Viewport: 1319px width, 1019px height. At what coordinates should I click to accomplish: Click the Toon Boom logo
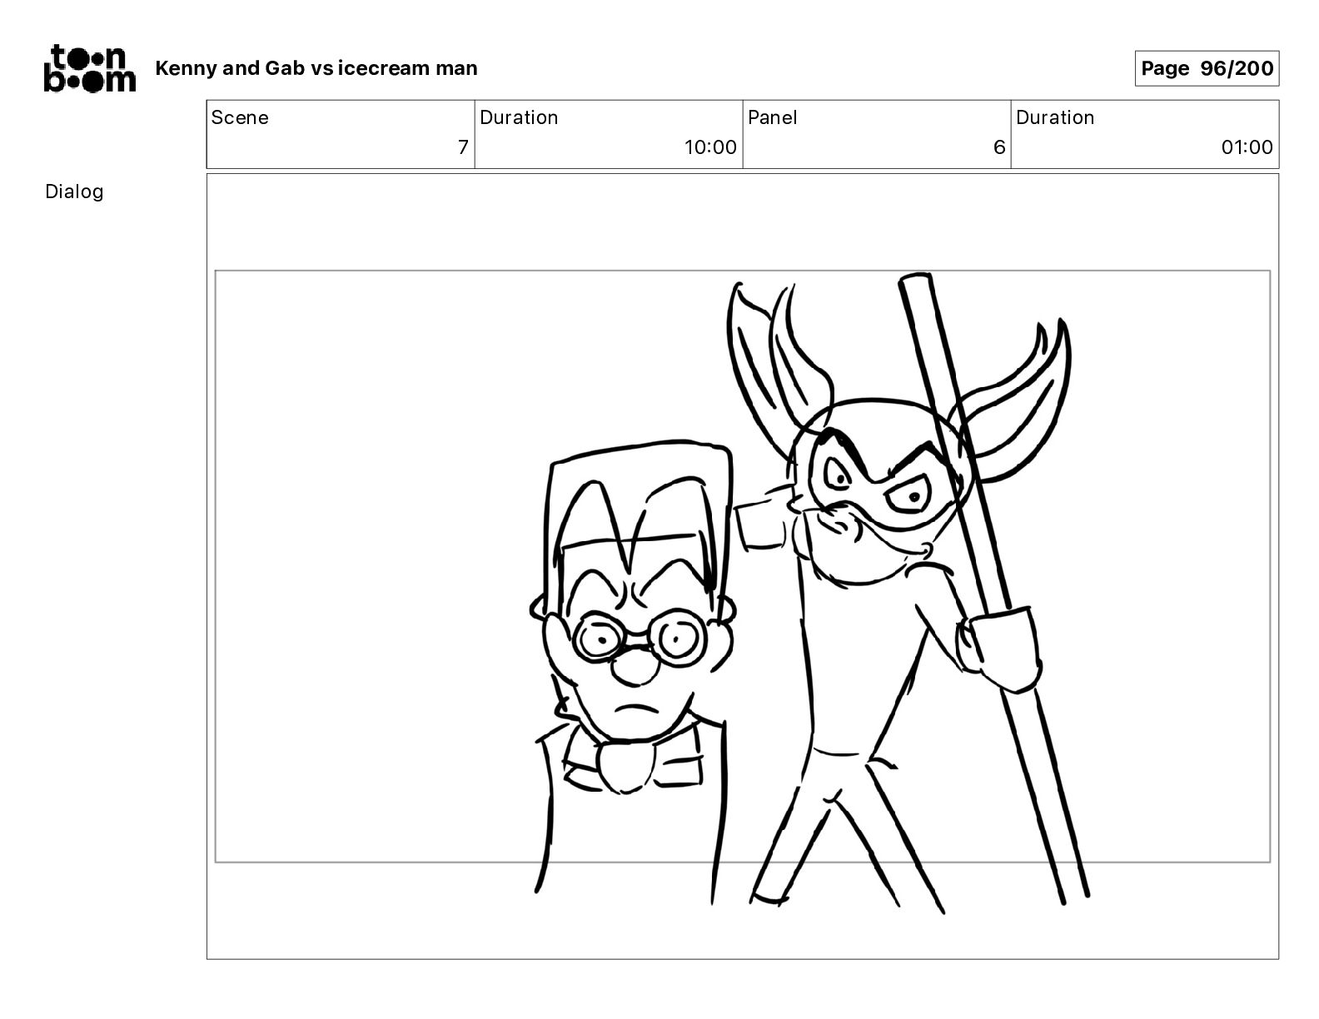click(89, 68)
